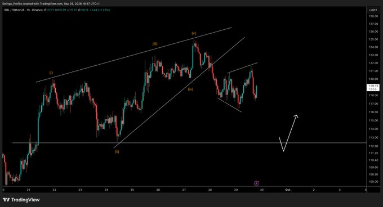383x207 pixels.
Task: Click the wave (ii) label
Action: [x=117, y=152]
